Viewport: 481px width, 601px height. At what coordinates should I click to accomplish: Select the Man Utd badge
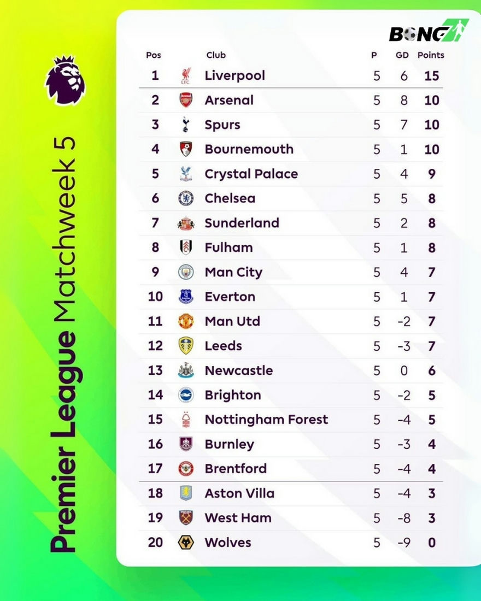point(186,321)
